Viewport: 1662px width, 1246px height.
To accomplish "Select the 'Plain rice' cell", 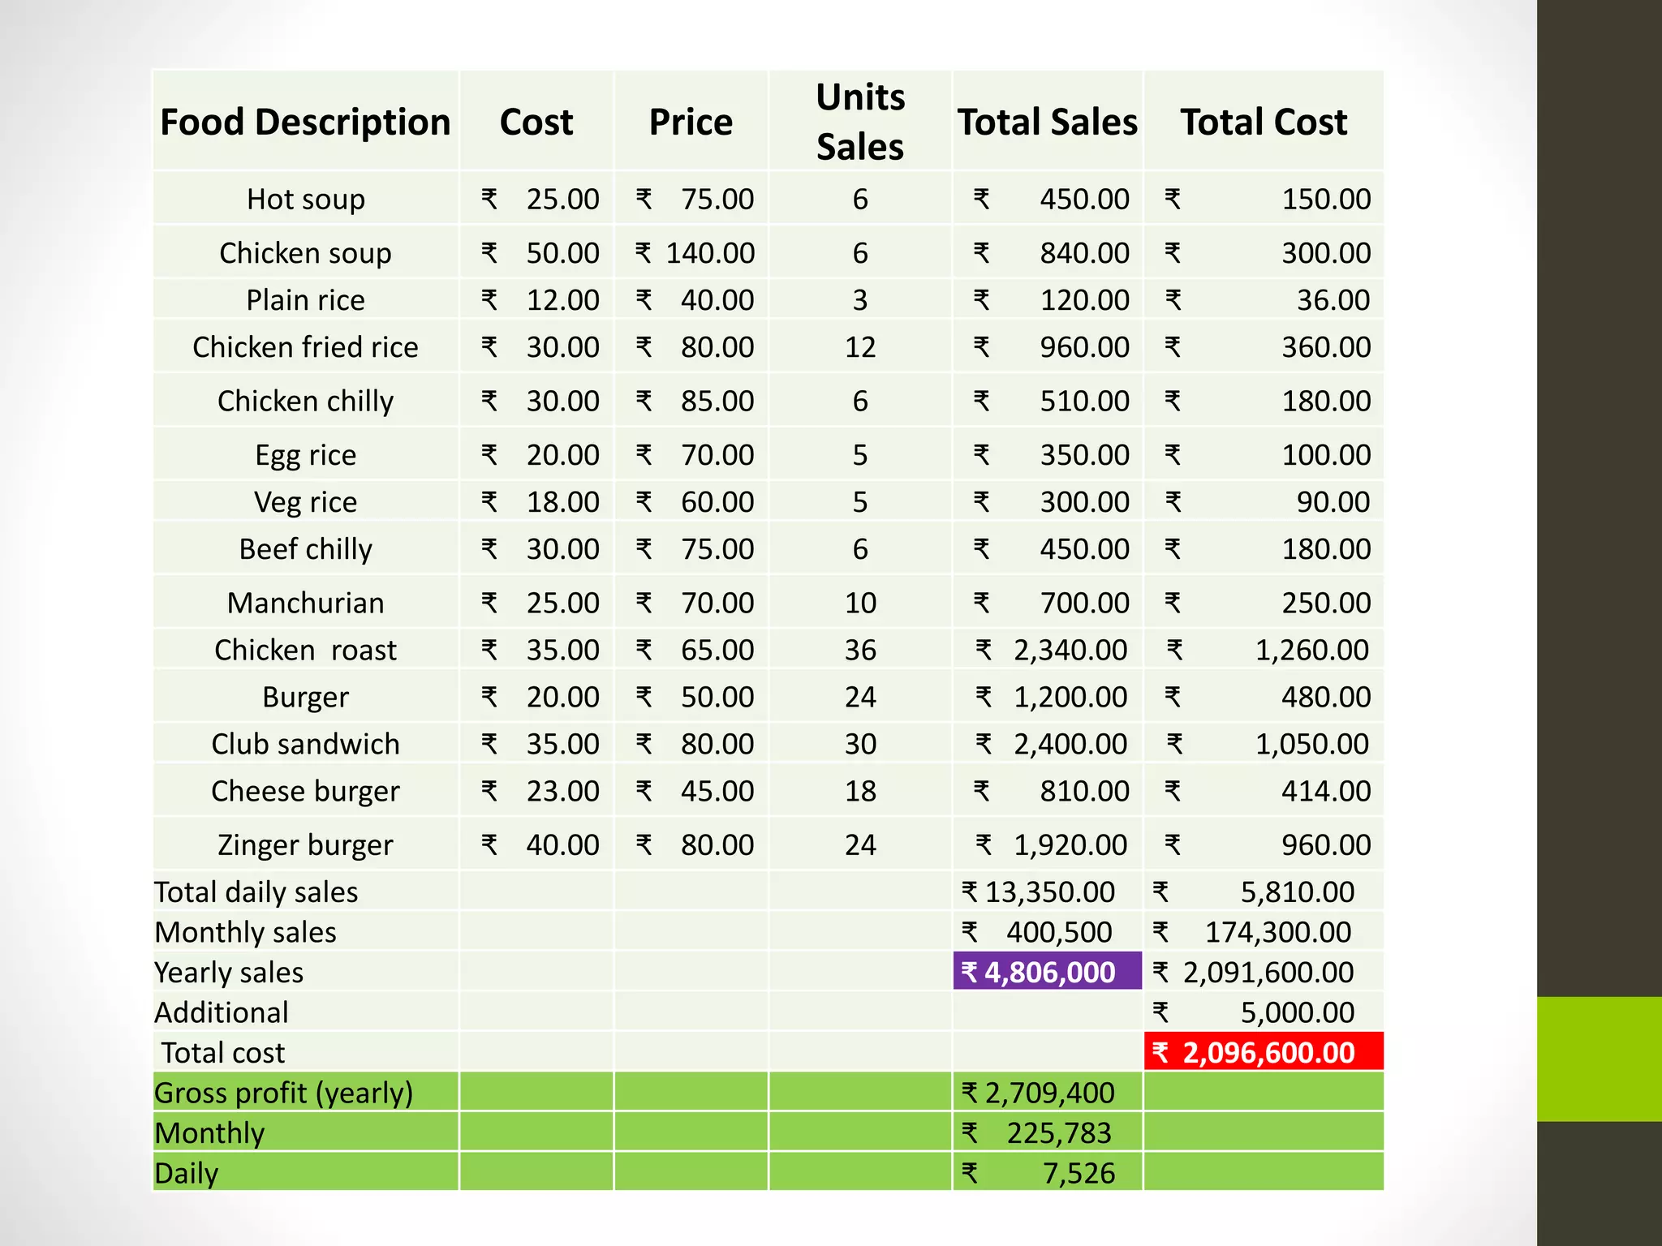I will coord(306,300).
